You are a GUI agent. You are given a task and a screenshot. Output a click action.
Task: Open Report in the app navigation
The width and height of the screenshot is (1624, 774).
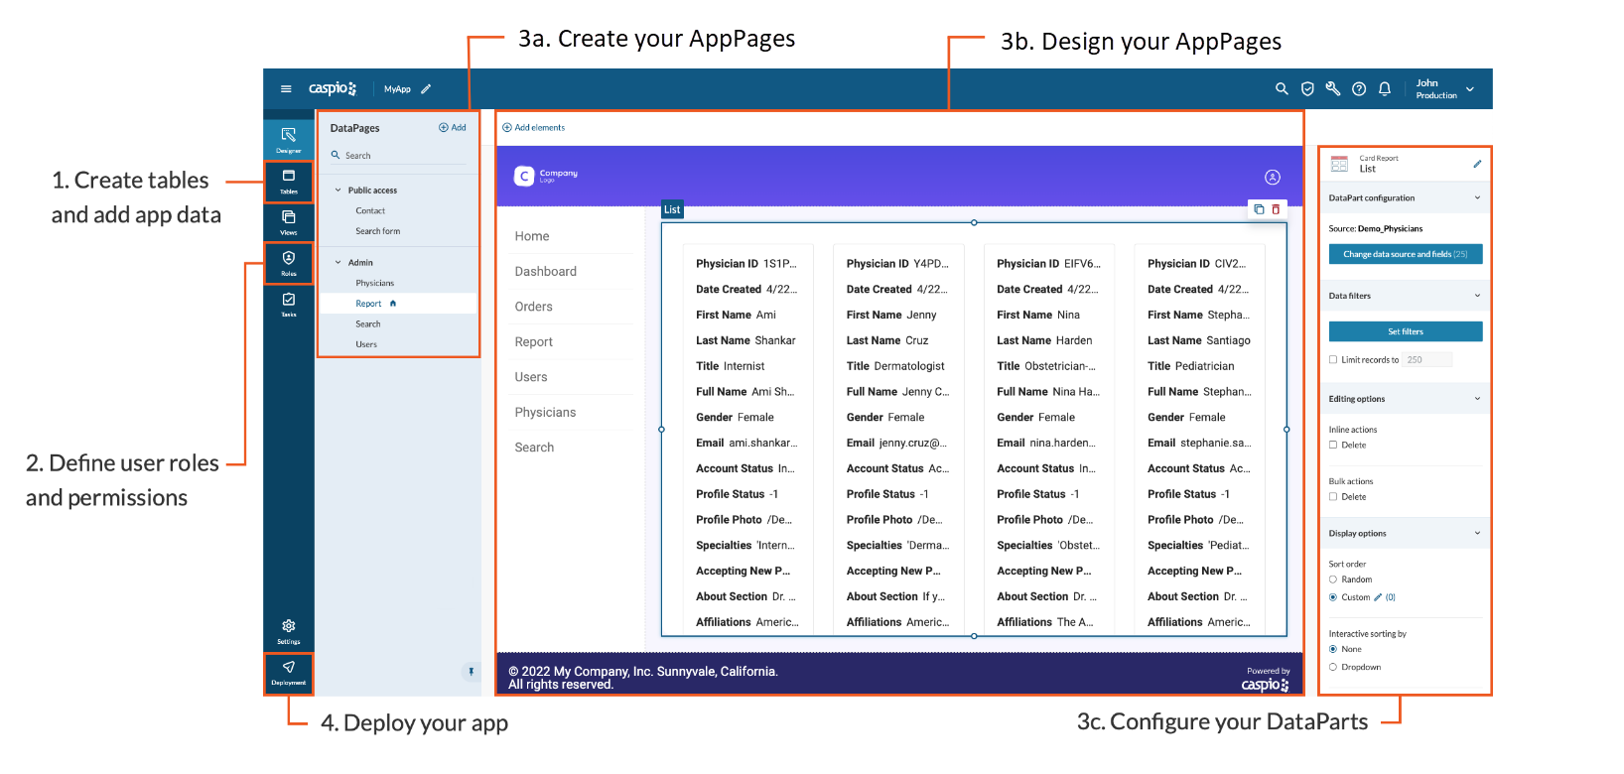(x=533, y=341)
